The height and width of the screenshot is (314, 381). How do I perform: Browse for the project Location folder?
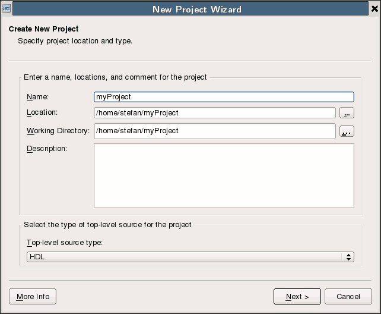coord(347,112)
